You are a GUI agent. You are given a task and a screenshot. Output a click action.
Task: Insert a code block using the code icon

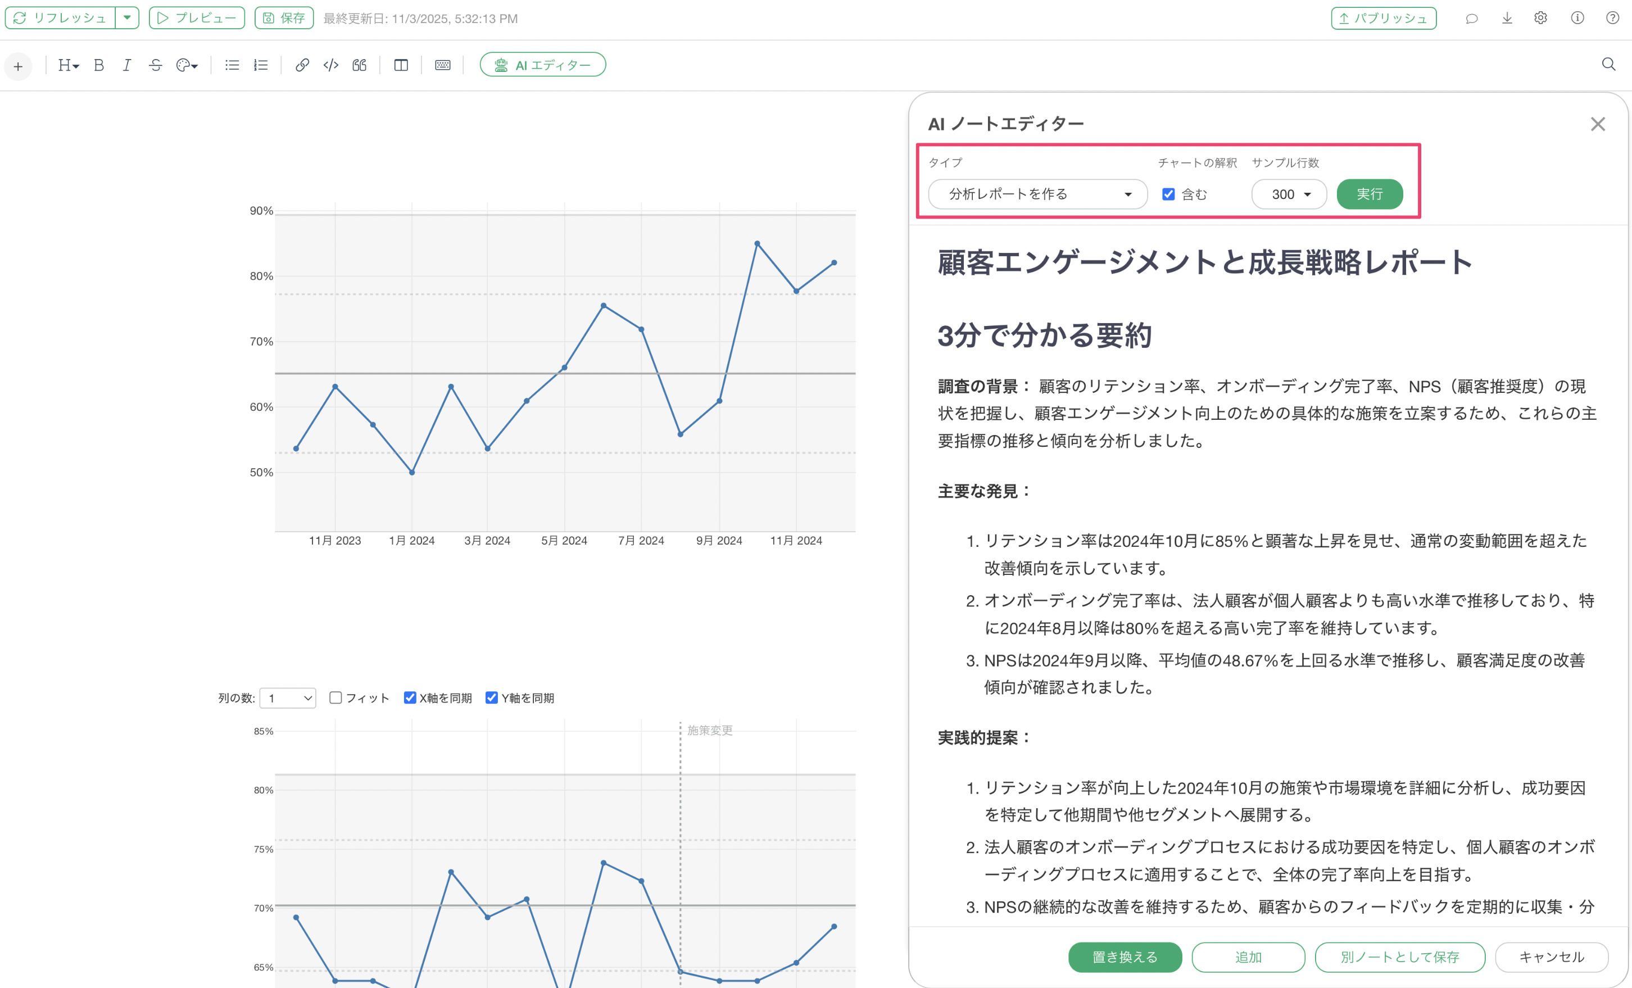coord(330,65)
